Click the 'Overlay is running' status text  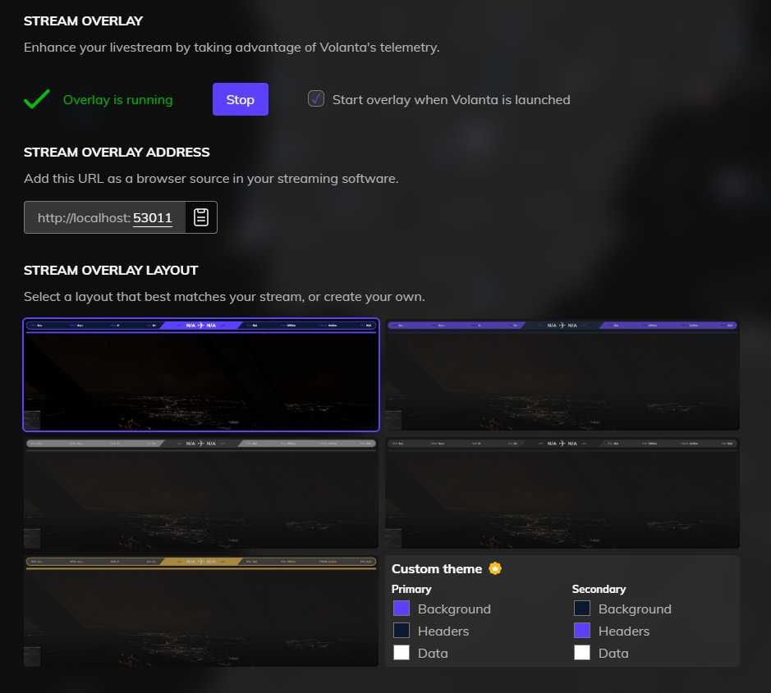click(x=118, y=100)
